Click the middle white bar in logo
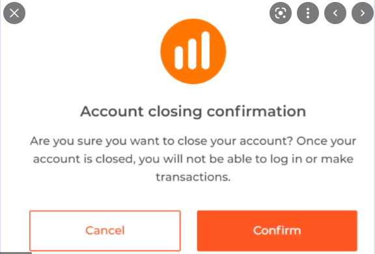This screenshot has height=254, width=375. (x=192, y=54)
